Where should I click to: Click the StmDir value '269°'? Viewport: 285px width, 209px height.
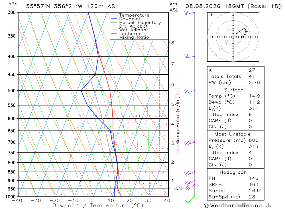[255, 191]
